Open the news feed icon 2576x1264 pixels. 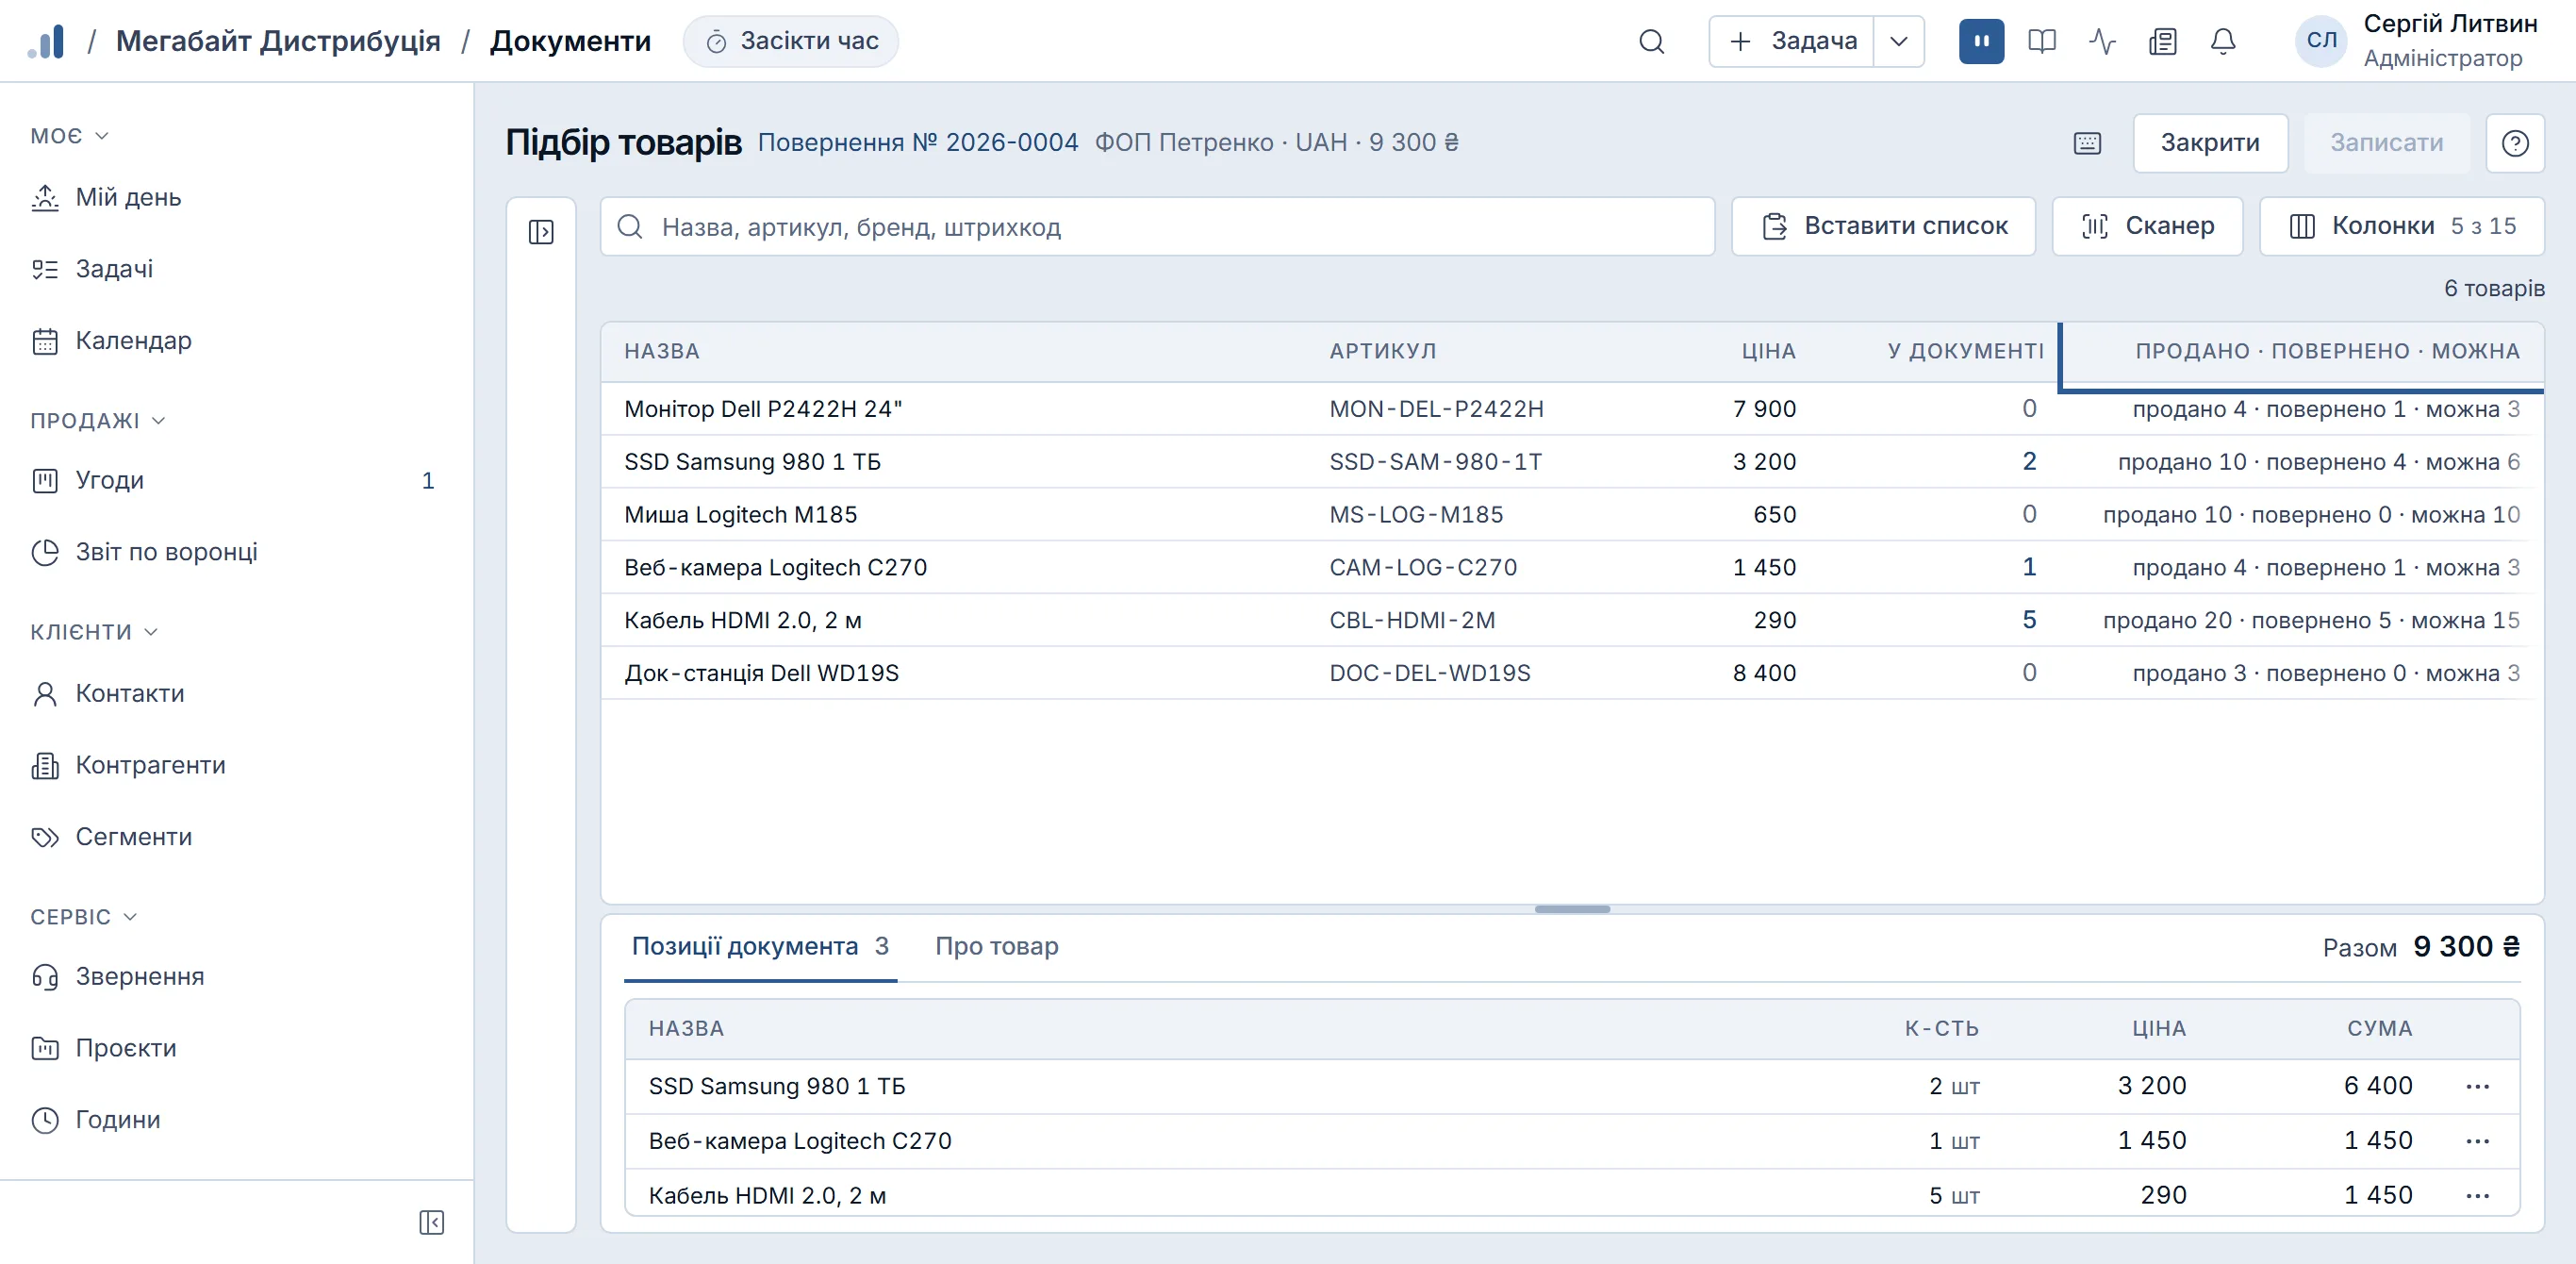(x=2162, y=41)
